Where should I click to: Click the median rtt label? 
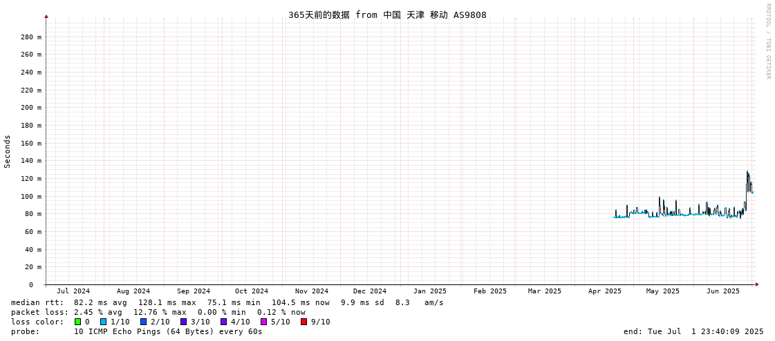[37, 302]
